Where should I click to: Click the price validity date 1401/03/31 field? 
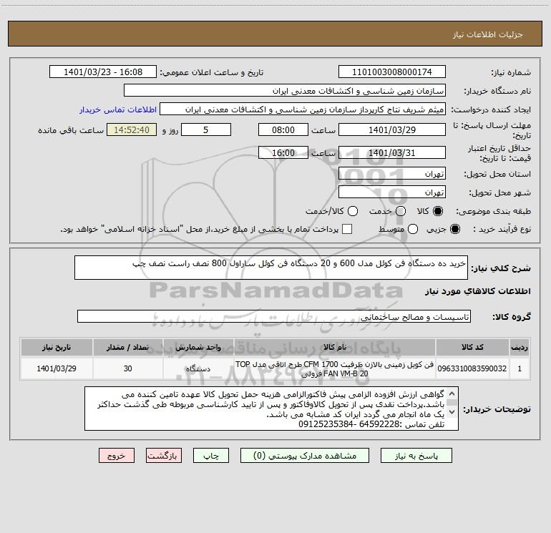(392, 152)
